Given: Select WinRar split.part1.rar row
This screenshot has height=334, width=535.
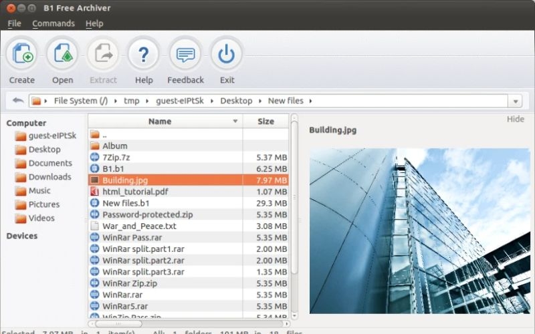Looking at the screenshot, I should click(x=188, y=248).
